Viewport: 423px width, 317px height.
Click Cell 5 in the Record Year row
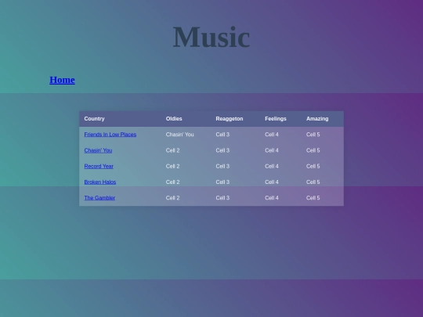pyautogui.click(x=313, y=166)
